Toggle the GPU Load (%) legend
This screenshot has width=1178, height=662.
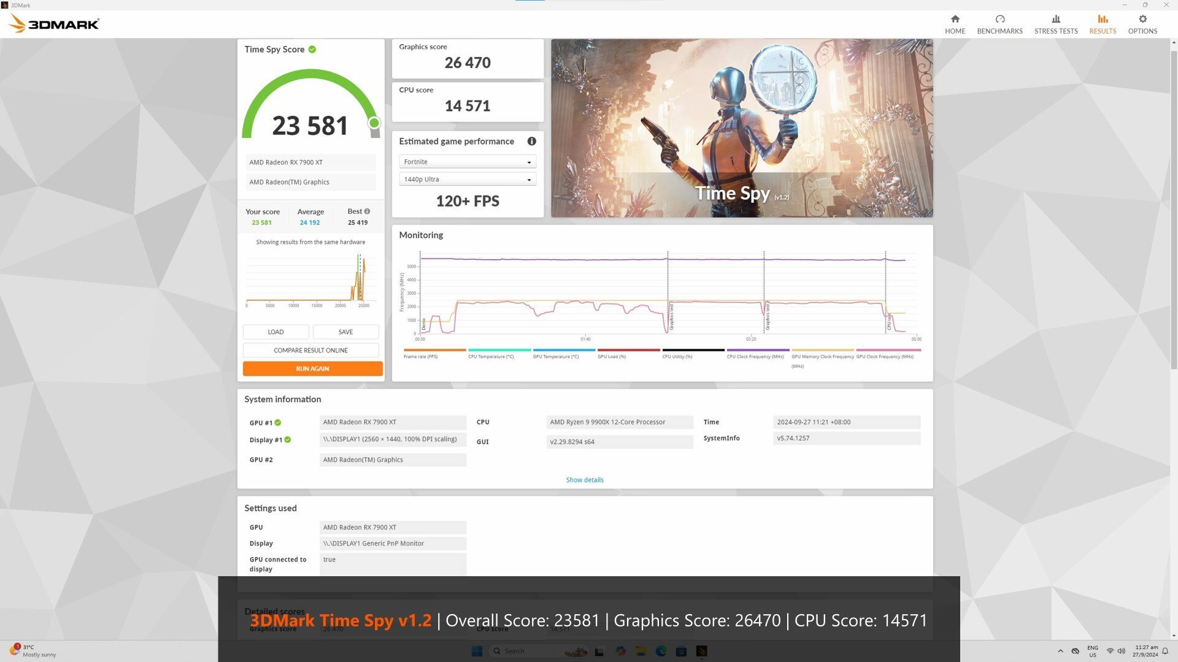[628, 354]
